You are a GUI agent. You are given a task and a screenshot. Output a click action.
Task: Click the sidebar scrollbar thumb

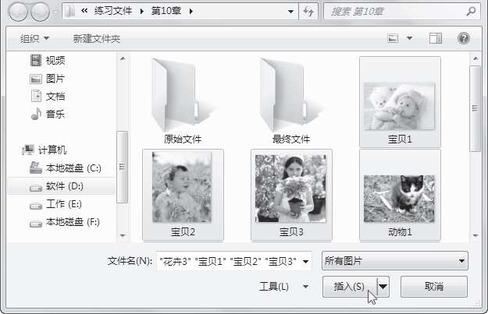[122, 167]
